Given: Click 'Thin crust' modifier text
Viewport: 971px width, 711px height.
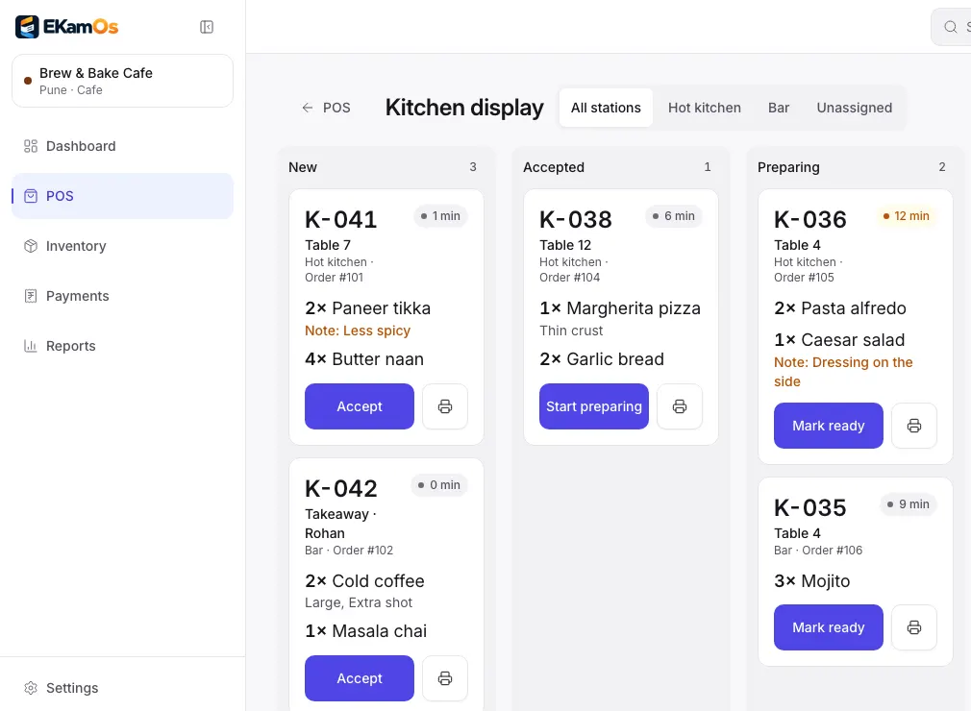Looking at the screenshot, I should pos(571,331).
